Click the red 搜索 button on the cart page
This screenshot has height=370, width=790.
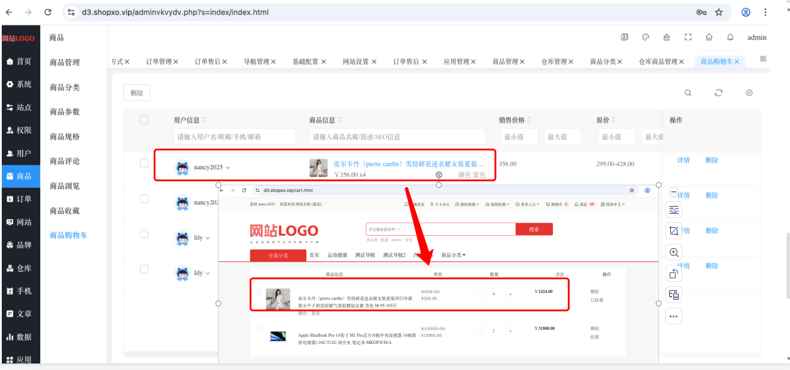point(534,229)
